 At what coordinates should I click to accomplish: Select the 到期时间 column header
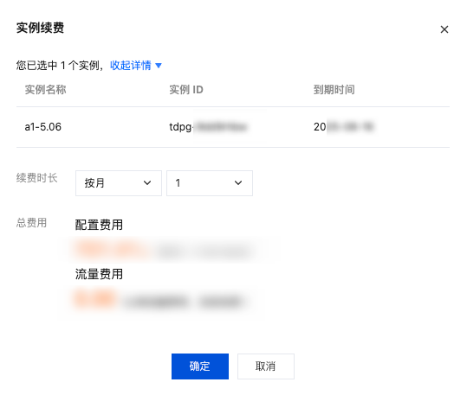click(x=334, y=90)
